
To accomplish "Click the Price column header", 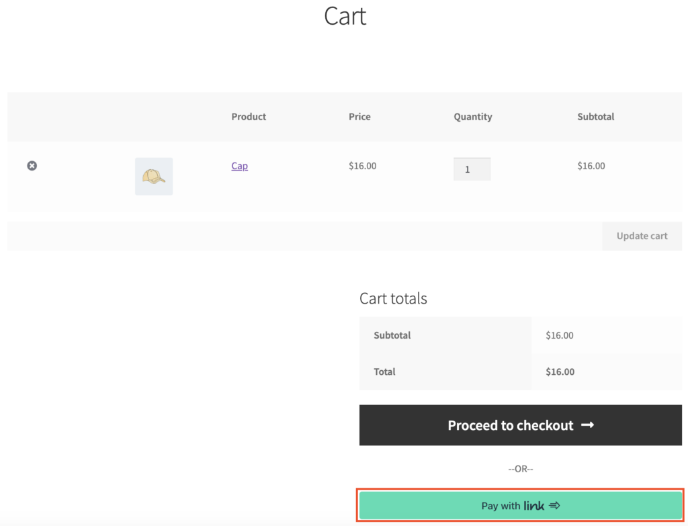I will point(359,117).
